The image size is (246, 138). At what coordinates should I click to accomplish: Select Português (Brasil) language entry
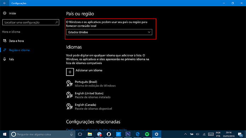pos(95,84)
